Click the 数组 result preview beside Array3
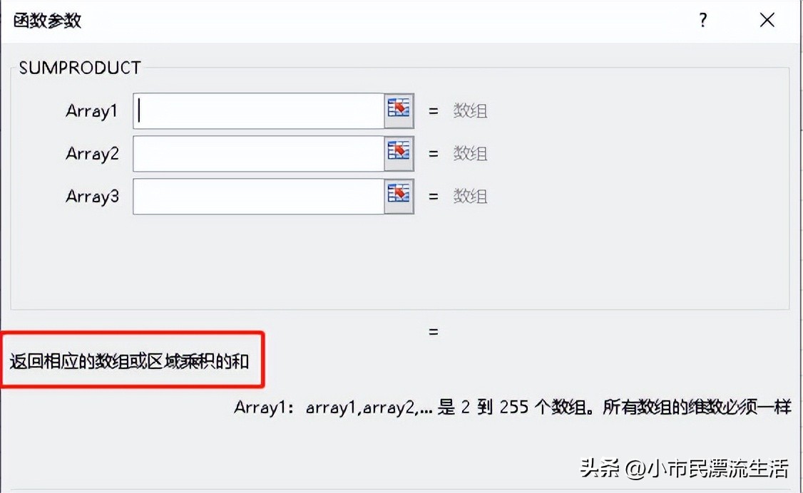Viewport: 803px width, 493px height. (470, 197)
